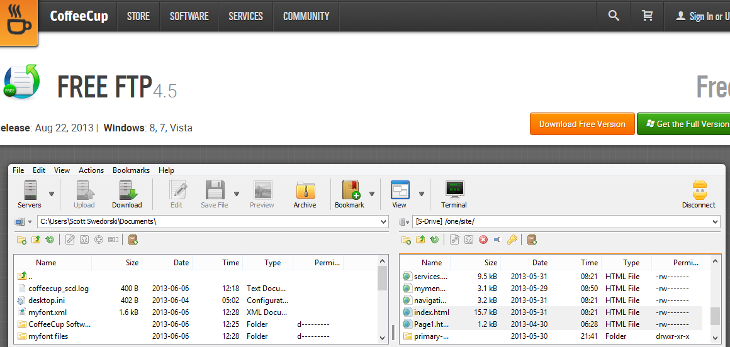The image size is (730, 347).
Task: Open the File menu
Action: (x=18, y=170)
